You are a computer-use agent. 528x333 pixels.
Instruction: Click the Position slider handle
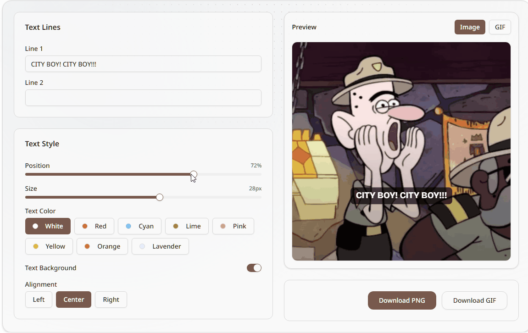[194, 174]
